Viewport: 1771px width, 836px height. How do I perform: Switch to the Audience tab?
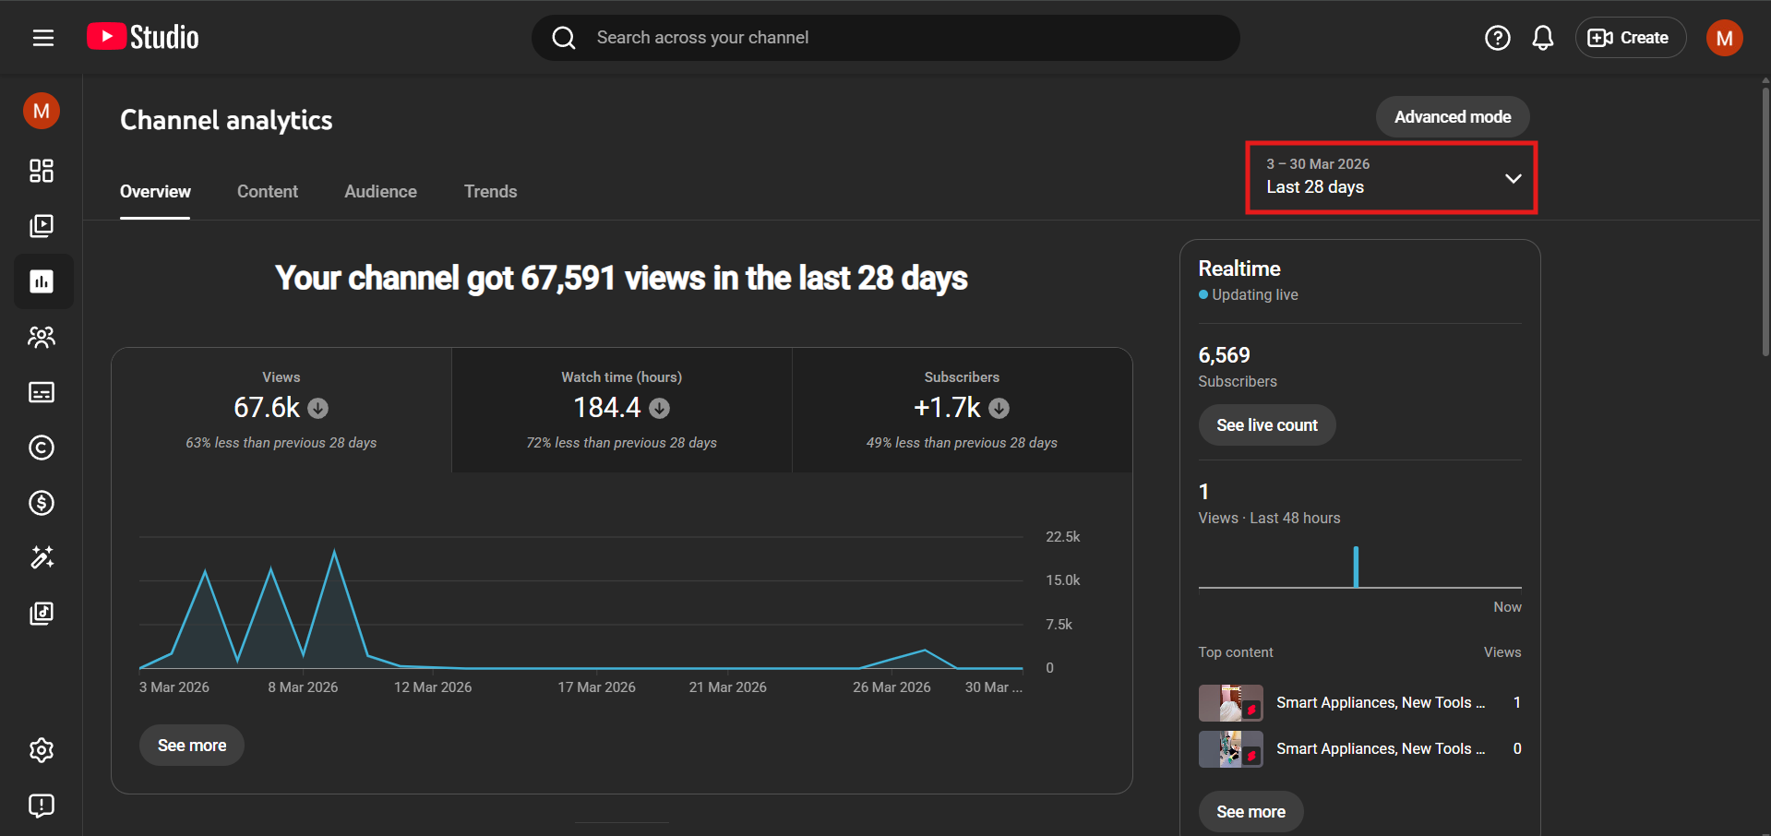380,192
